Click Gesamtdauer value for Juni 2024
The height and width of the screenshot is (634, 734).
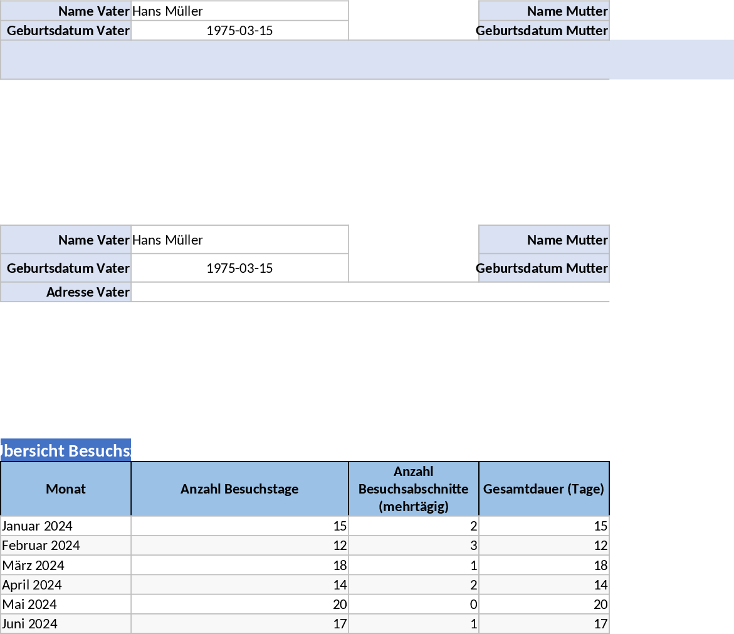tap(543, 623)
